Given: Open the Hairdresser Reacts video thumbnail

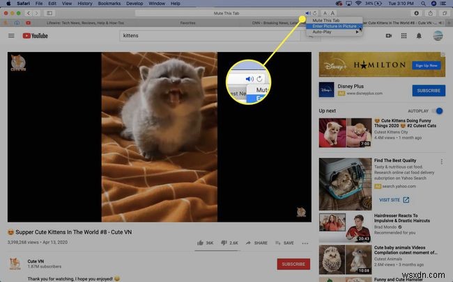Looking at the screenshot, I should 345,228.
